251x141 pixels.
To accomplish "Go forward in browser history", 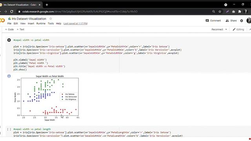I will (x=5, y=11).
